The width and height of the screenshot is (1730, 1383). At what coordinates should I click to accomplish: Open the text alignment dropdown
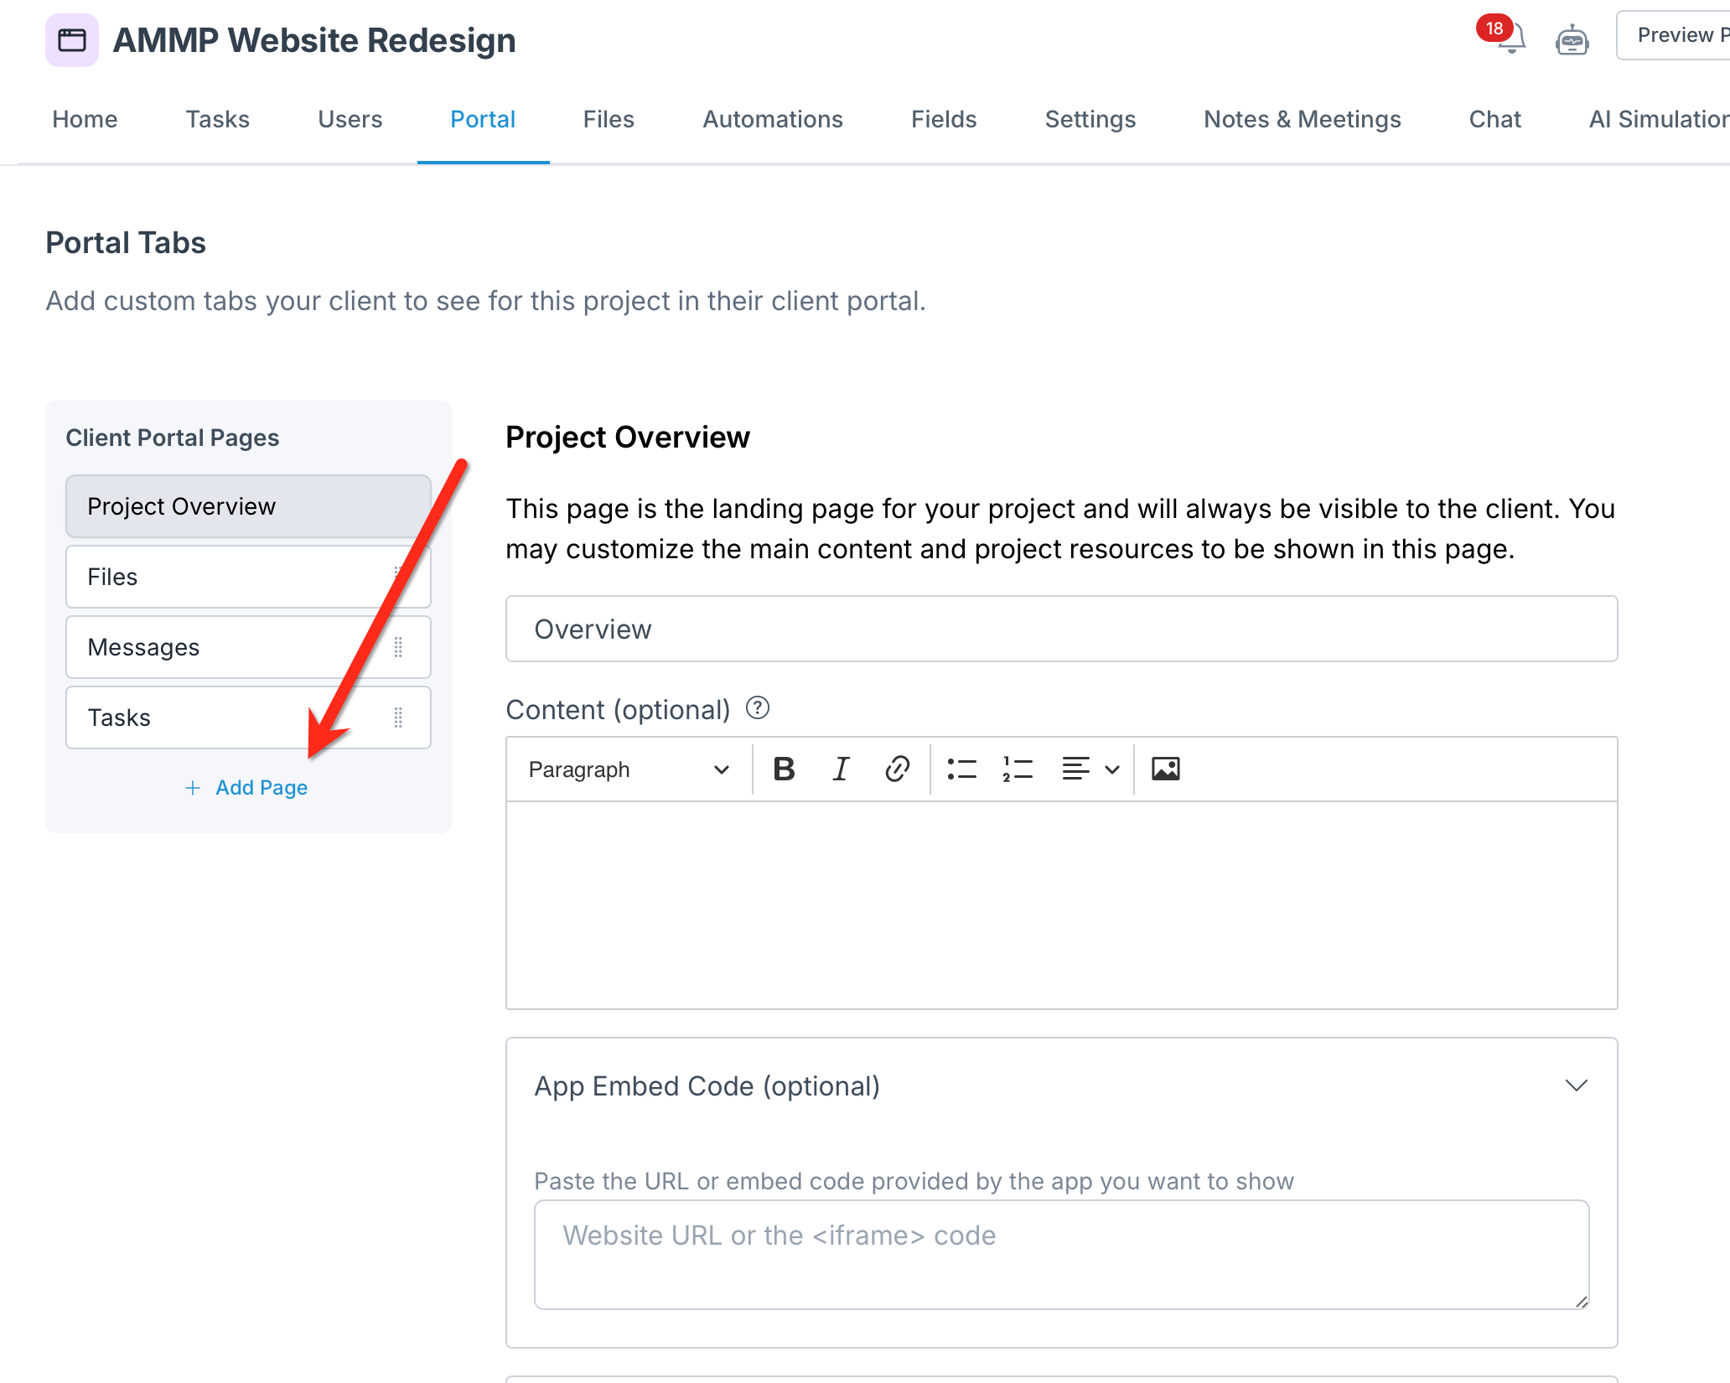click(x=1090, y=769)
